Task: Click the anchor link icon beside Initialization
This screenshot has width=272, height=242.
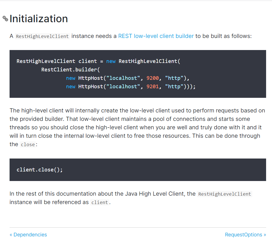Action: (x=5, y=19)
